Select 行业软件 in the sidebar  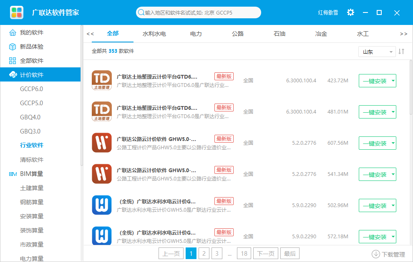click(32, 145)
